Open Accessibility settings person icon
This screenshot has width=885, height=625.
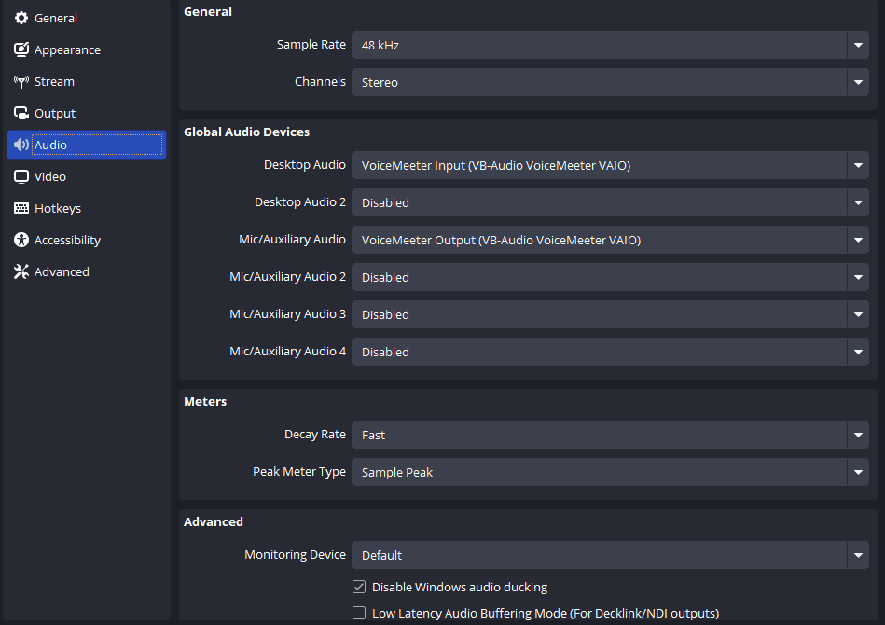[21, 240]
